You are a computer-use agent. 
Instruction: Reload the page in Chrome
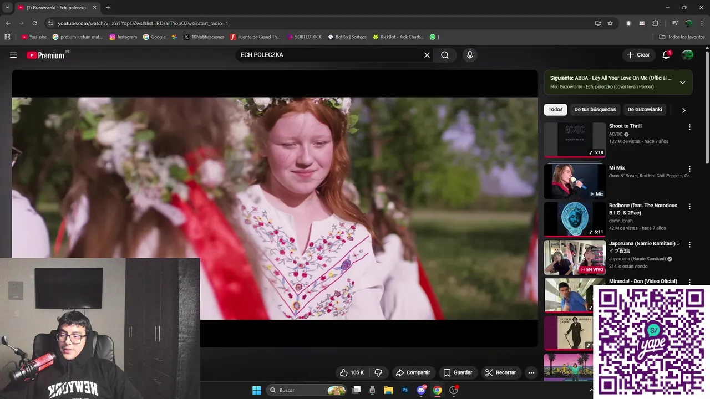pyautogui.click(x=34, y=23)
